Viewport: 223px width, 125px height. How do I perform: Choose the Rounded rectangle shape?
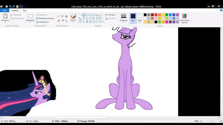click(93, 15)
